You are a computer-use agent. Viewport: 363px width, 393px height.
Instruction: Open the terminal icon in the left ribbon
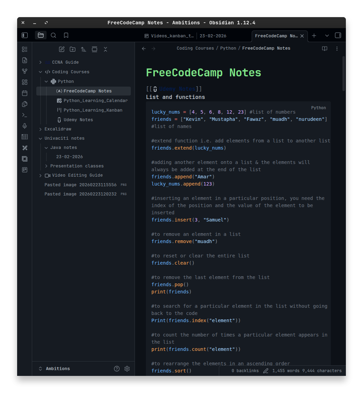coord(24,115)
